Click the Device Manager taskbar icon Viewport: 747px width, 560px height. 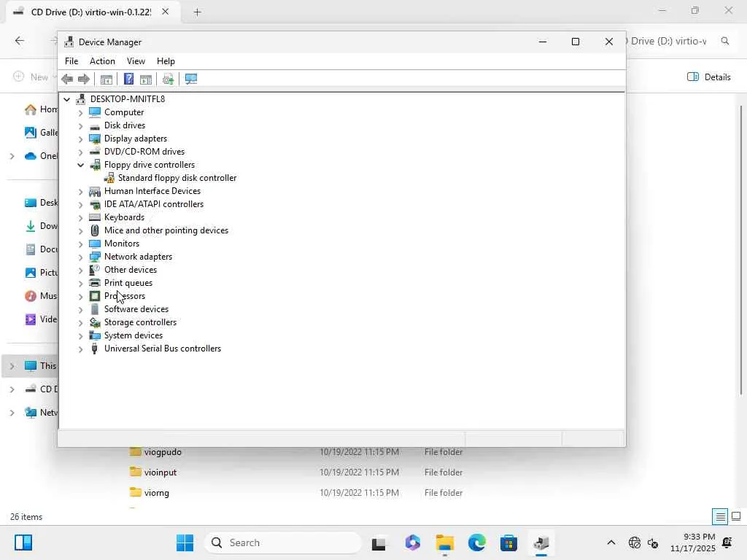(541, 542)
